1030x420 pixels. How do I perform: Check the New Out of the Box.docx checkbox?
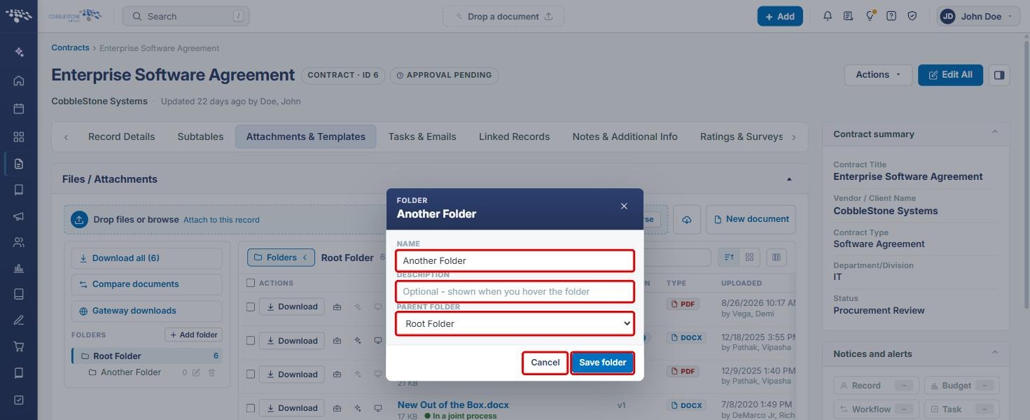tap(251, 408)
